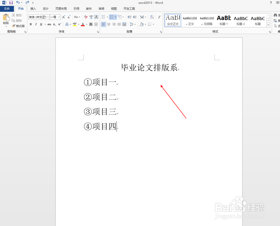Apply the 标题 1 style
The image size is (280, 226).
tap(223, 20)
